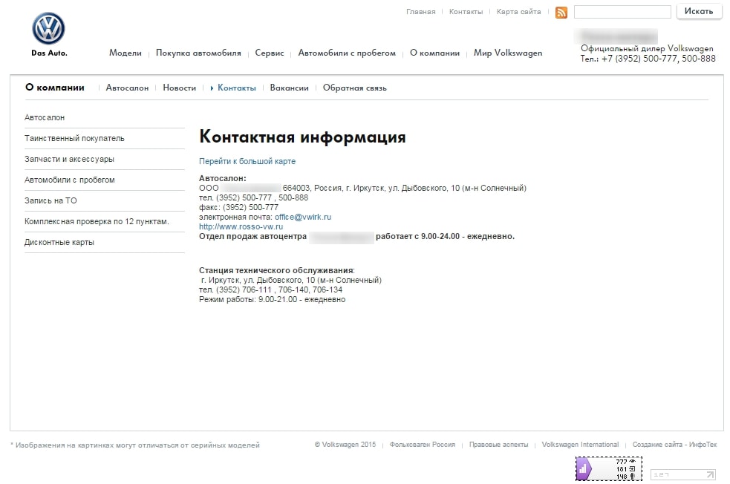Click Режим работы: 9.00-21.00 text
Image resolution: width=730 pixels, height=484 pixels.
(x=273, y=299)
